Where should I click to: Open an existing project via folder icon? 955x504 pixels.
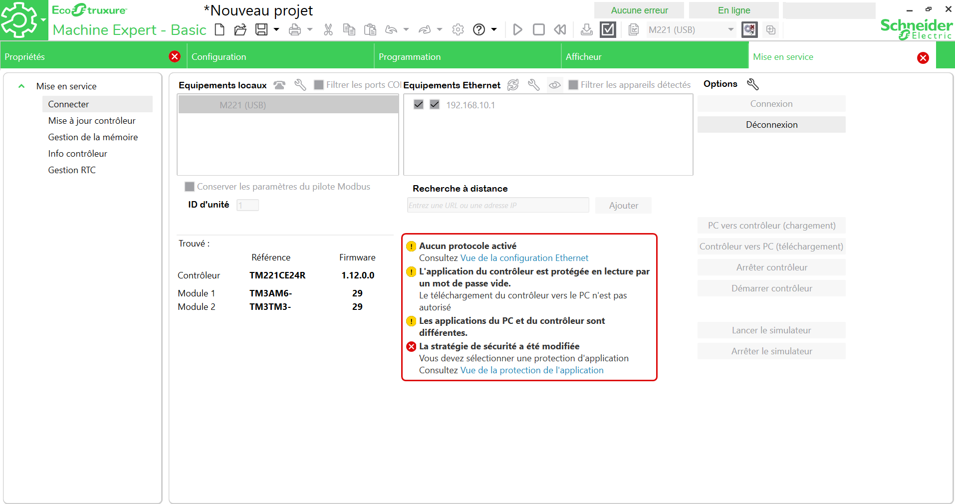tap(240, 30)
